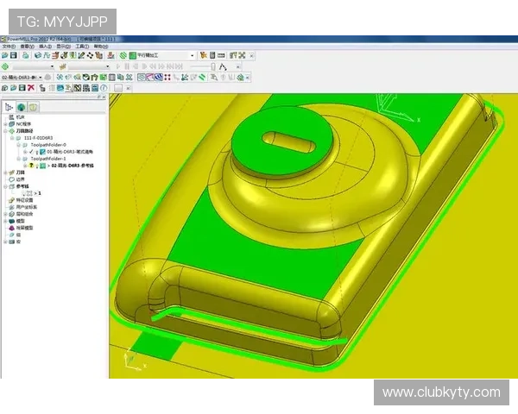Click the red X delete icon in toolbar
518x414 pixels.
(x=32, y=87)
